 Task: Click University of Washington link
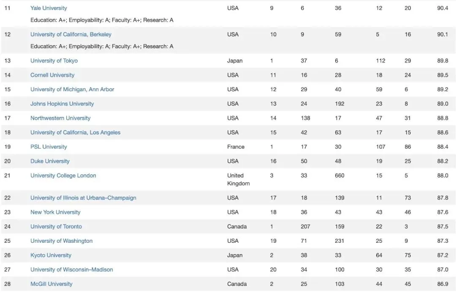point(61,241)
